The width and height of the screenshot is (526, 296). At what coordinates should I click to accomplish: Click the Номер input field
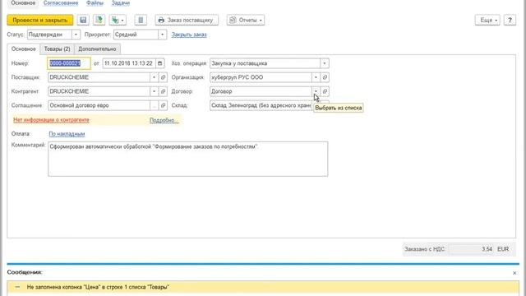[x=69, y=63]
